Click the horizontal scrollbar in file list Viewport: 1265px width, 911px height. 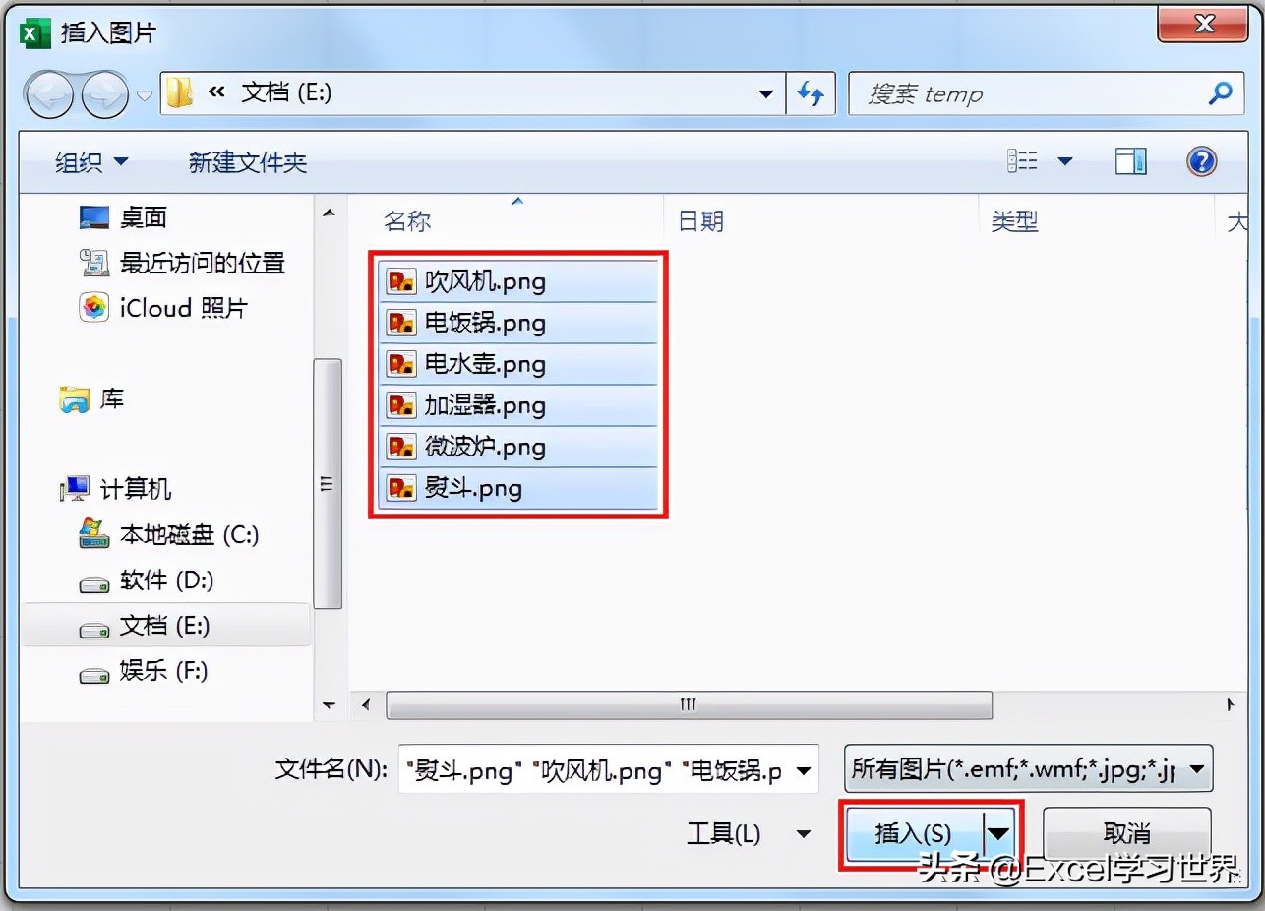click(689, 704)
